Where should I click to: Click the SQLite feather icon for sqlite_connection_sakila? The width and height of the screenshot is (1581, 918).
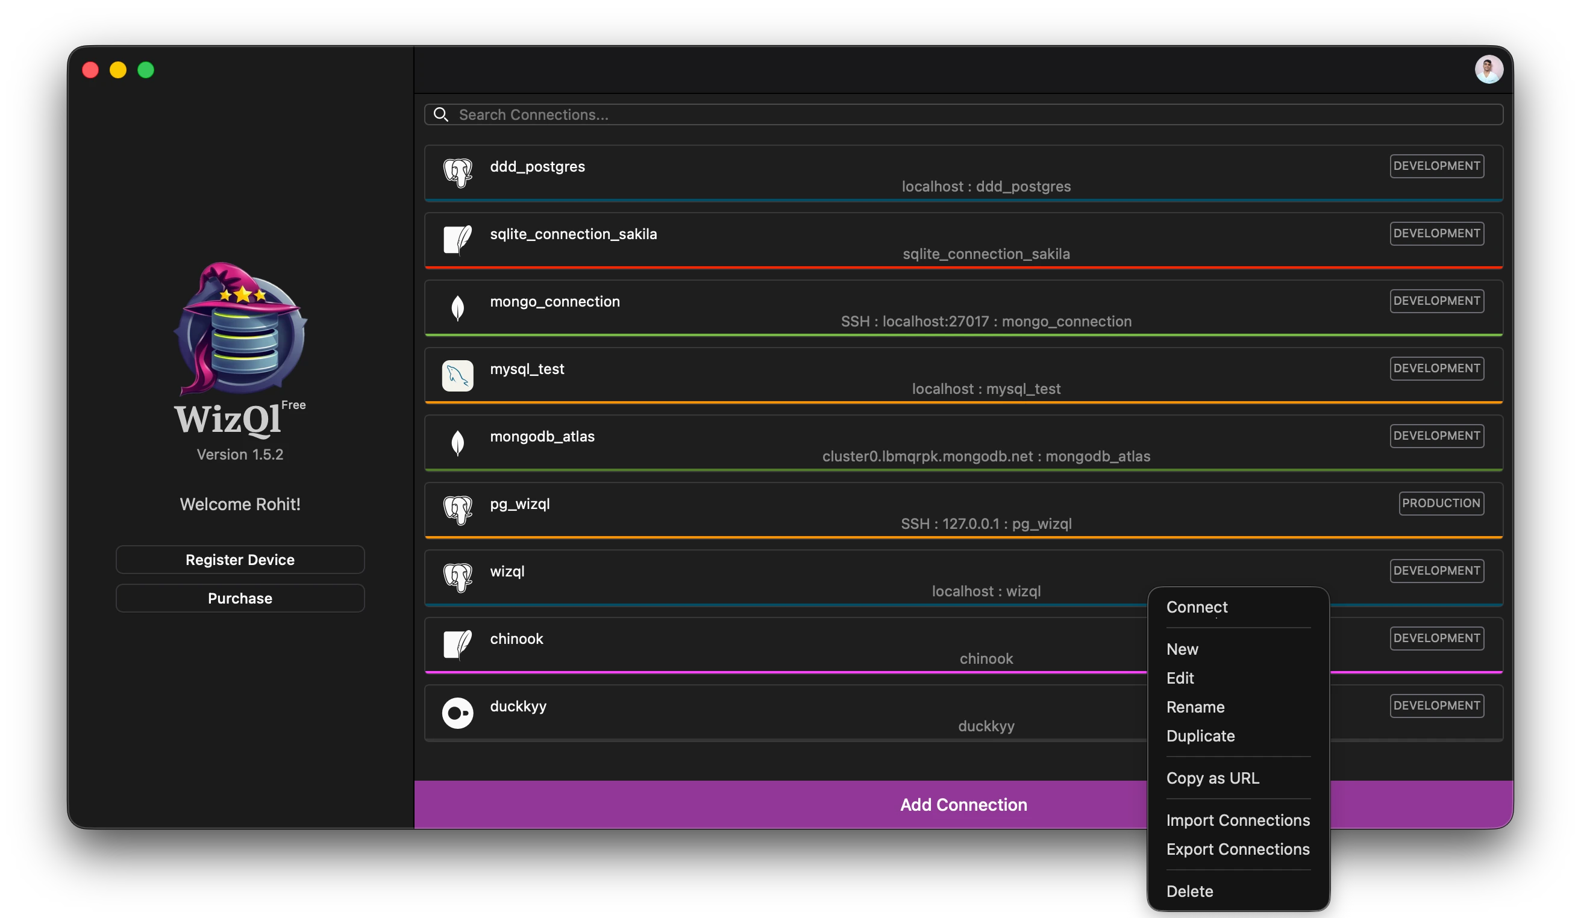pyautogui.click(x=457, y=240)
